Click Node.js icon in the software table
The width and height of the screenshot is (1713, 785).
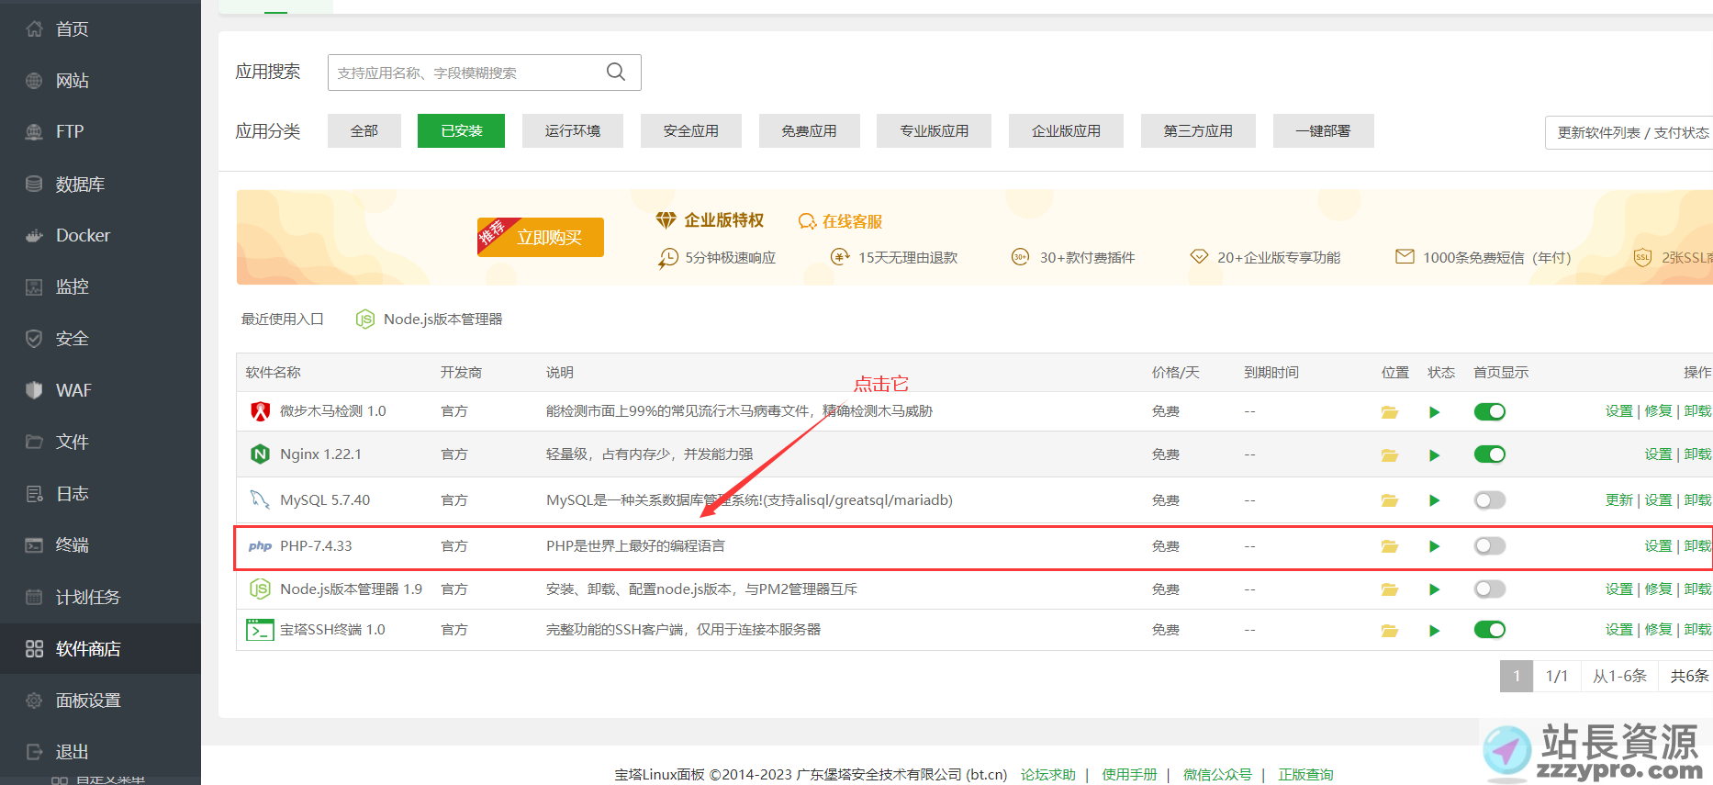[x=260, y=589]
